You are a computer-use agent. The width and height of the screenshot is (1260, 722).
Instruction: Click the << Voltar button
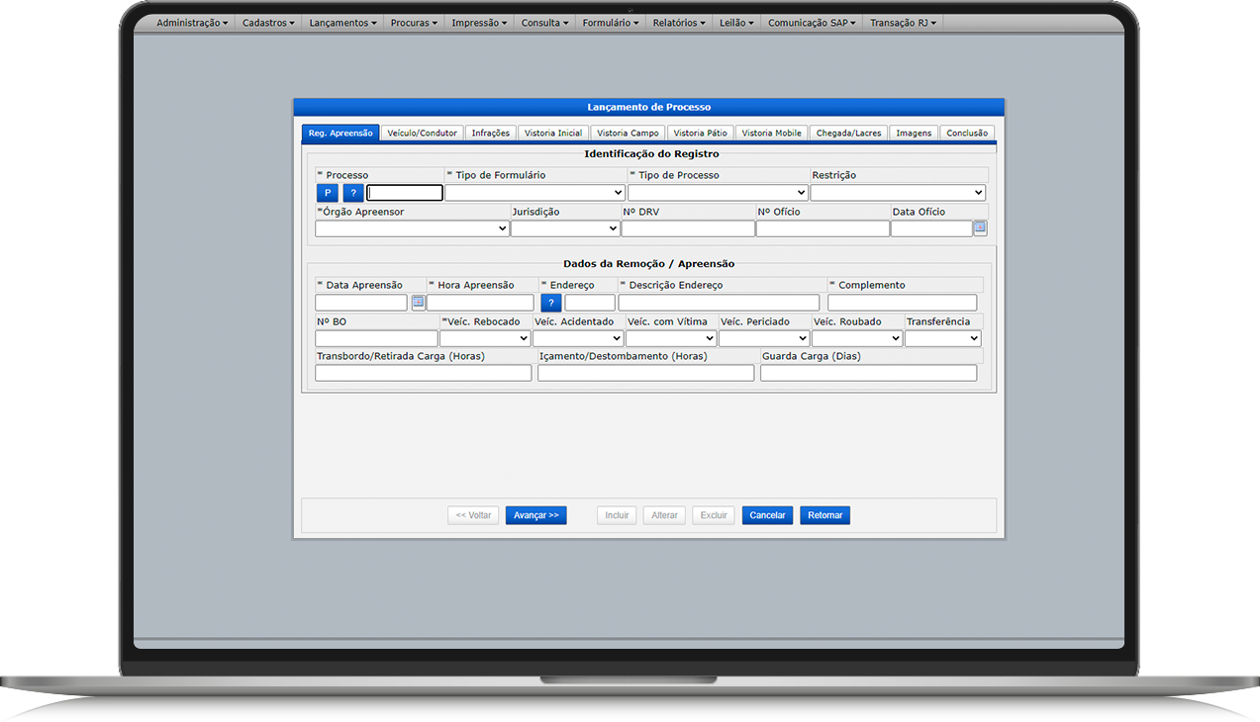[473, 515]
